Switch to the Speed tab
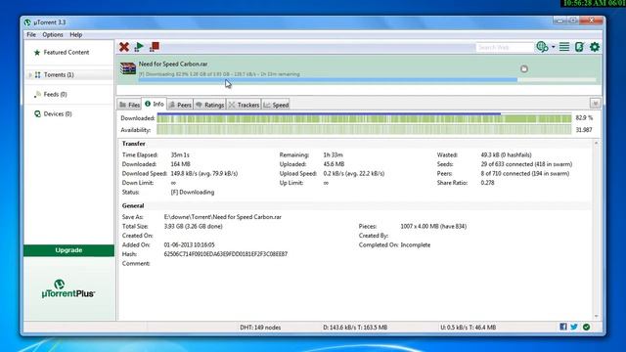Screen dimensions: 626x352 coord(276,105)
